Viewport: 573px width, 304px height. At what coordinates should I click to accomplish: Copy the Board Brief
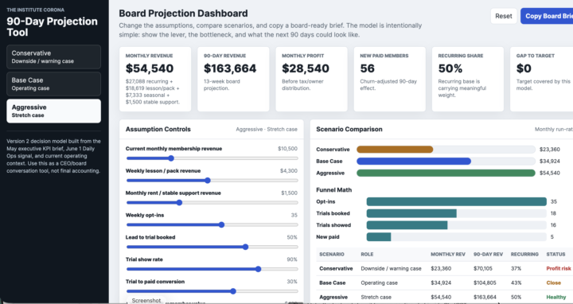[x=547, y=16]
